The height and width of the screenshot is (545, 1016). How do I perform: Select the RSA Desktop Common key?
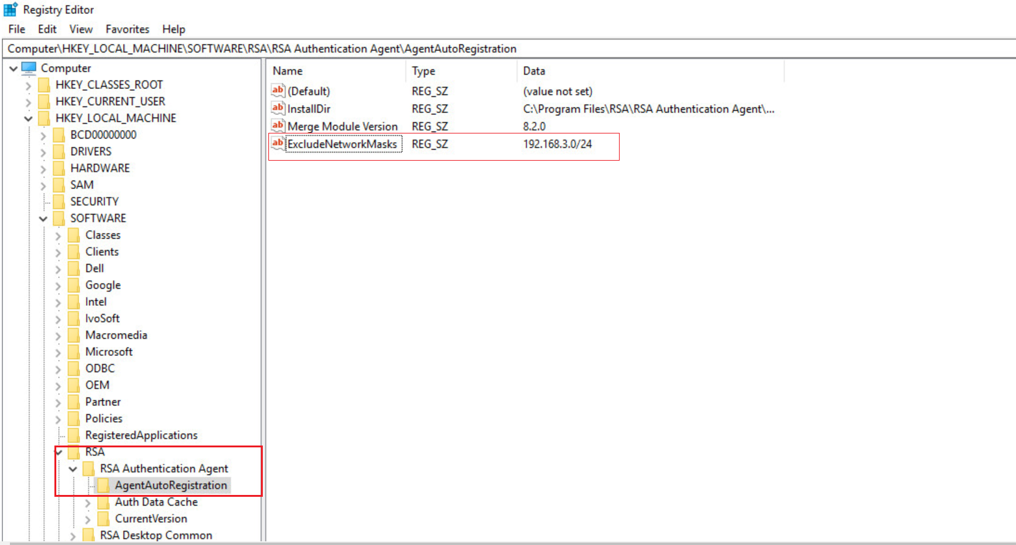click(x=156, y=535)
